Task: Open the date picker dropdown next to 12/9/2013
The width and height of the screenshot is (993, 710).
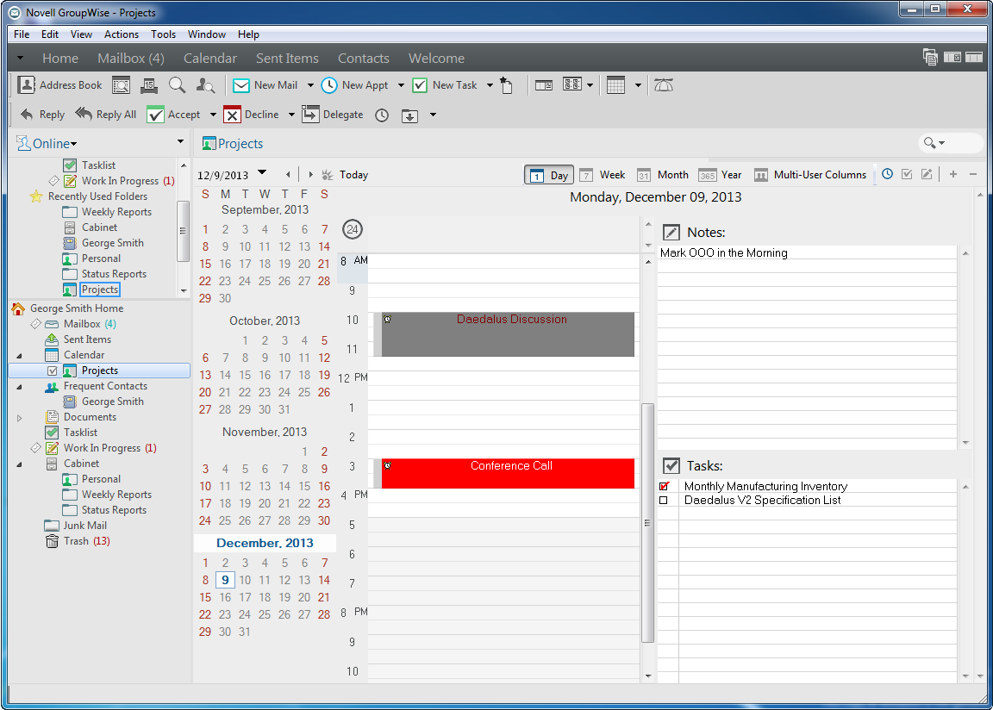Action: tap(261, 172)
